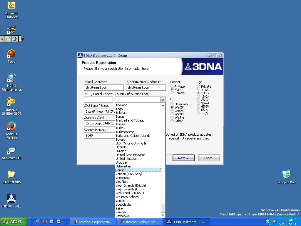Click Firefox quick launch icon
301x226 pixels.
(x=45, y=222)
